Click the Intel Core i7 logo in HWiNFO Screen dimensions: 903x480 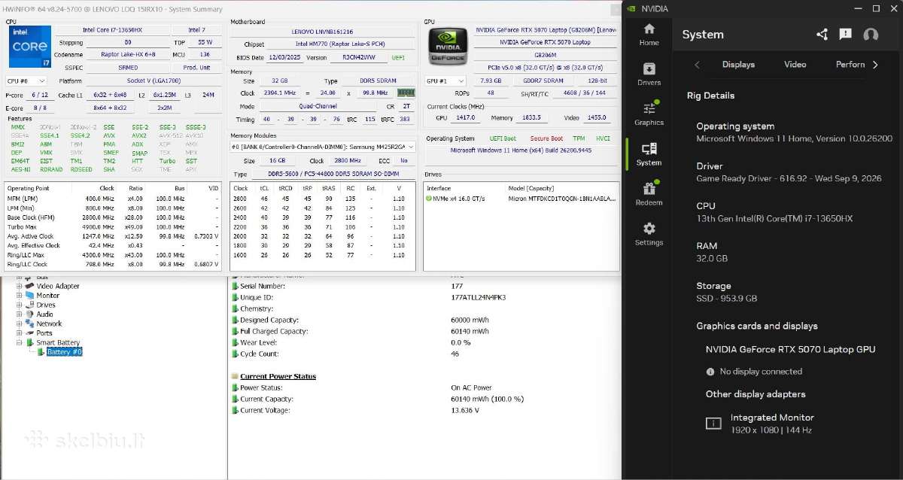[30, 47]
